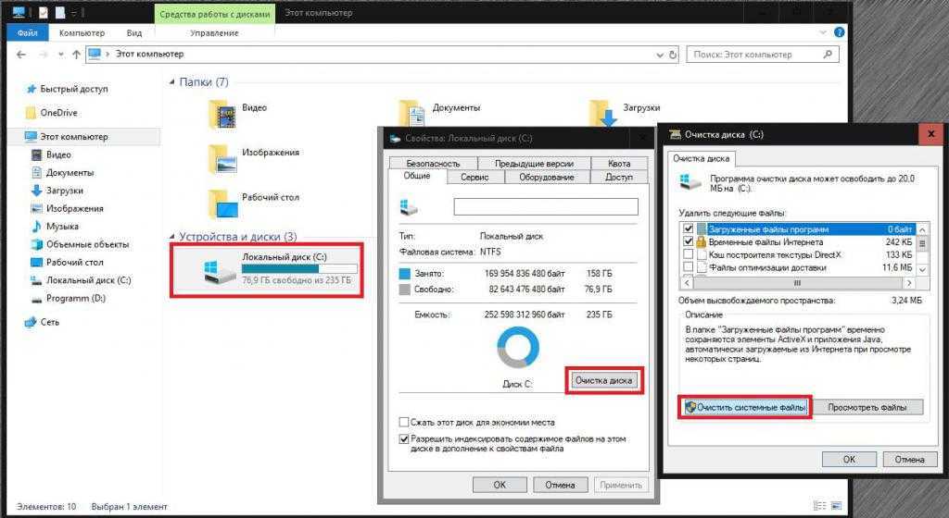Collapse 'Устройства и диски (3)' group
Image resolution: width=949 pixels, height=518 pixels.
[172, 237]
